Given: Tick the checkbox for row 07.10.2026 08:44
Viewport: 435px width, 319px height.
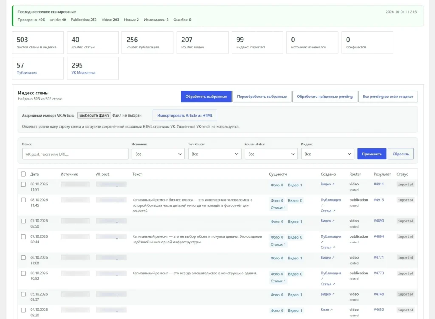Looking at the screenshot, I should [x=24, y=237].
